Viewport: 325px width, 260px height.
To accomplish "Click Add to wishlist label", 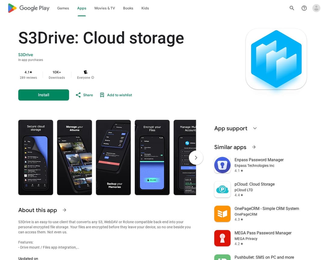I will click(119, 95).
